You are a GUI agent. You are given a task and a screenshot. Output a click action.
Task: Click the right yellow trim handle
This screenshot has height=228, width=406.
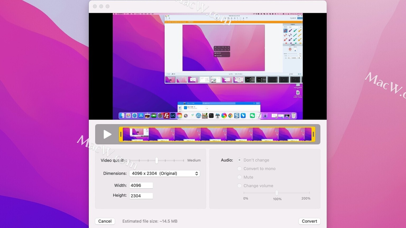[313, 134]
